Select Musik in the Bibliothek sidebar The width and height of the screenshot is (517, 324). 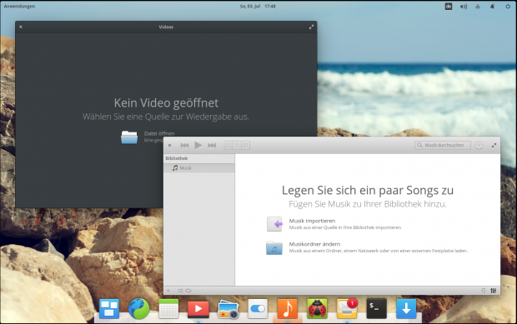pyautogui.click(x=199, y=168)
